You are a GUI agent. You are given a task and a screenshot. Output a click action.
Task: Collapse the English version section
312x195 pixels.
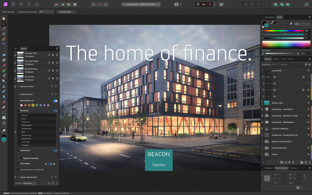tap(18, 94)
